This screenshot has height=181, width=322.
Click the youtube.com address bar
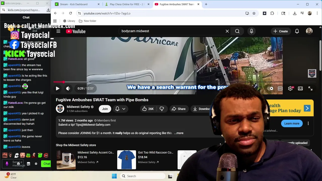point(161,13)
